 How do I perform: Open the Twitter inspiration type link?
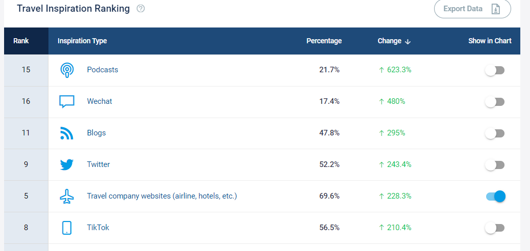pos(98,164)
